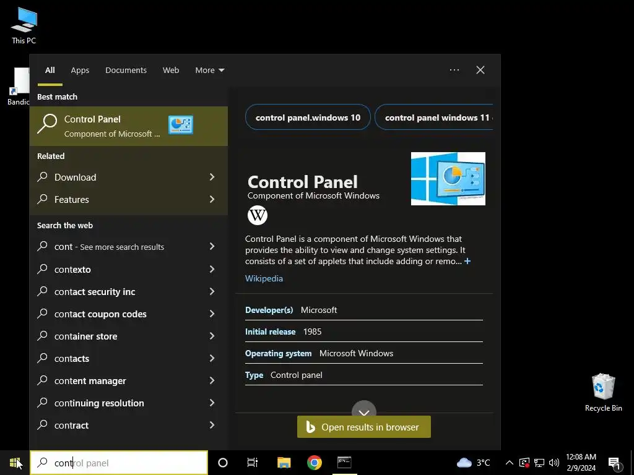Click the Operating system label link
This screenshot has height=475, width=634.
pos(278,353)
